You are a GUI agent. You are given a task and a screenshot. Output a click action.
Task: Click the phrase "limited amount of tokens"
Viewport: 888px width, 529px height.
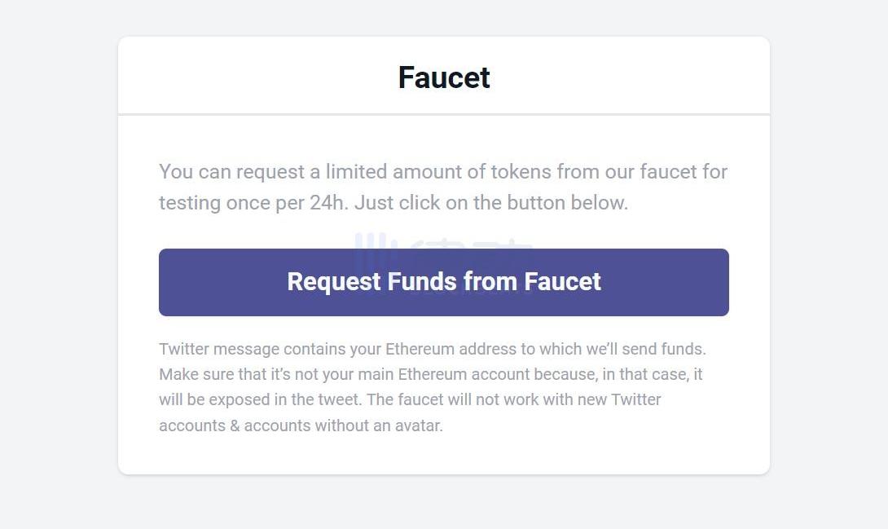pos(406,172)
